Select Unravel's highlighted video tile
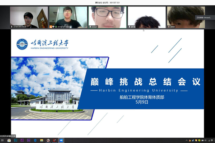The height and width of the screenshot is (143, 215). (107, 16)
